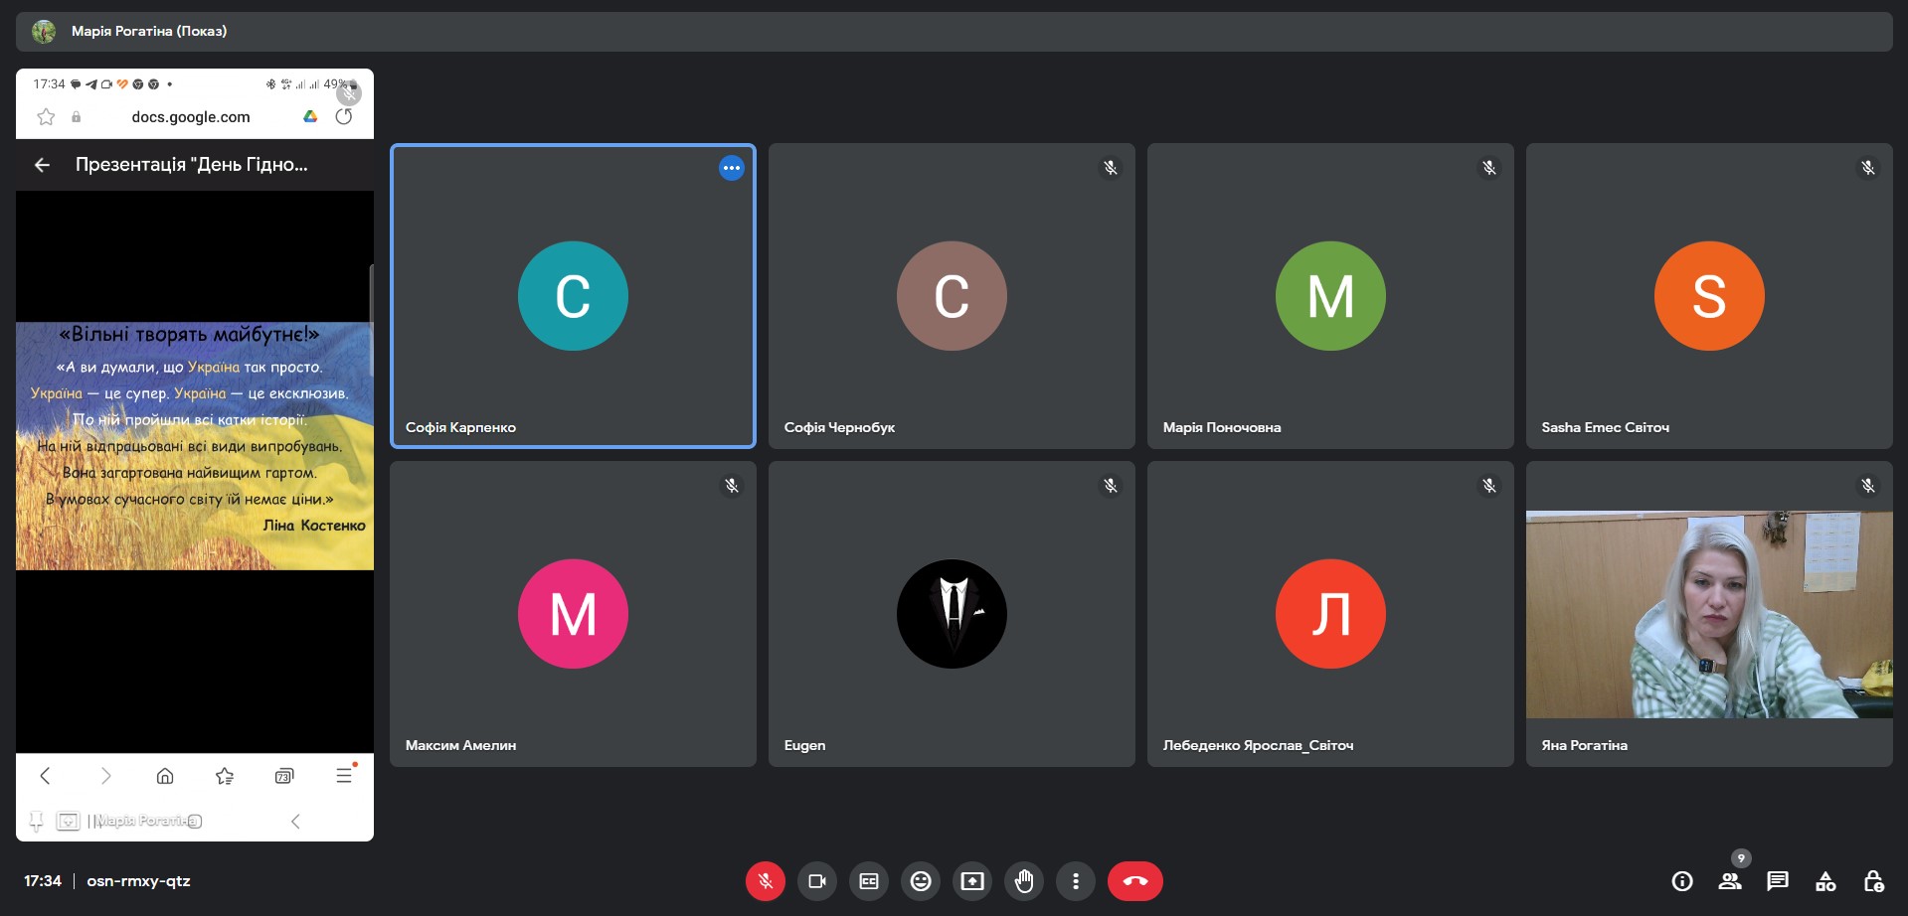The width and height of the screenshot is (1908, 916).
Task: Click the muted icon on the shared presentation
Action: [x=349, y=93]
